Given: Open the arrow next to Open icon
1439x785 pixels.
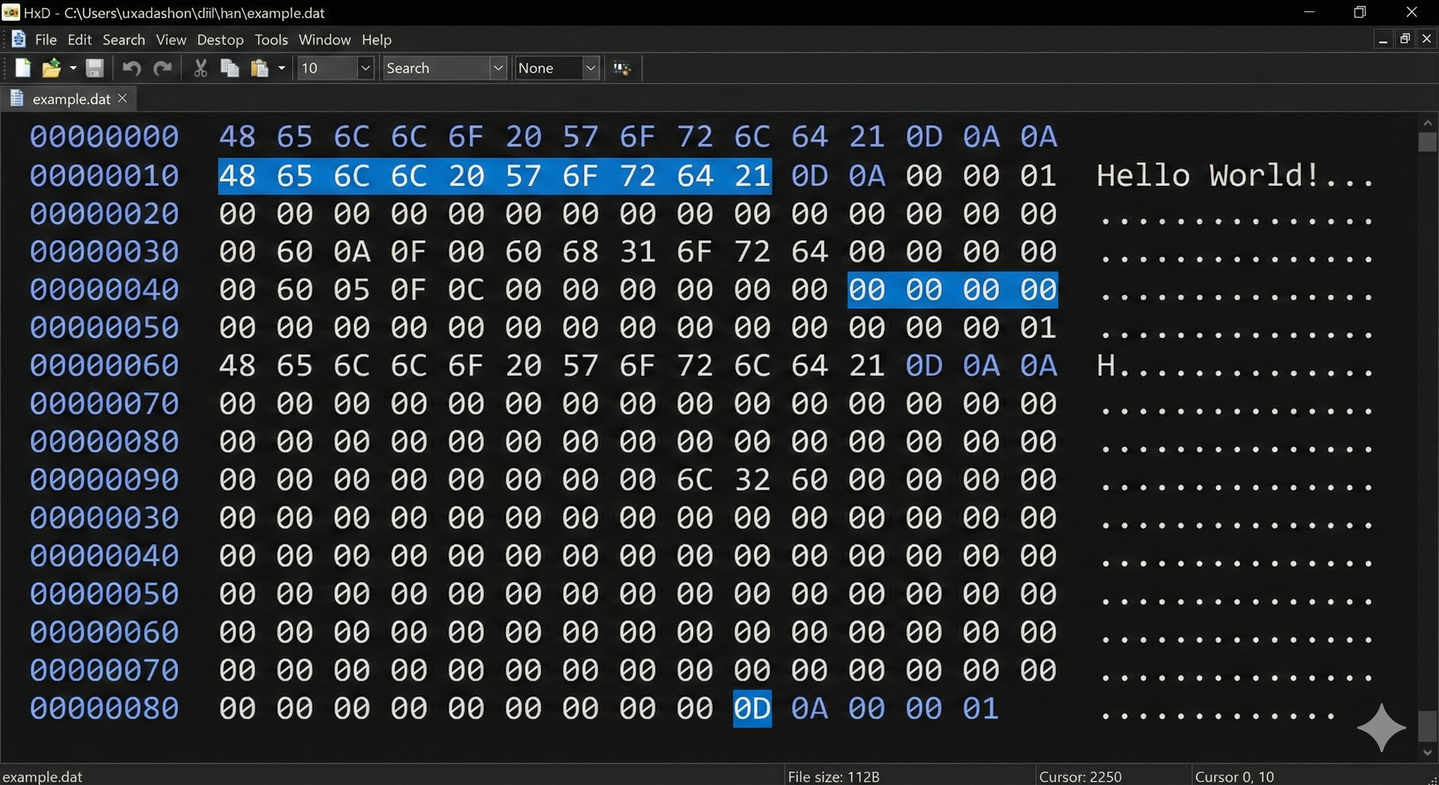Looking at the screenshot, I should (73, 68).
